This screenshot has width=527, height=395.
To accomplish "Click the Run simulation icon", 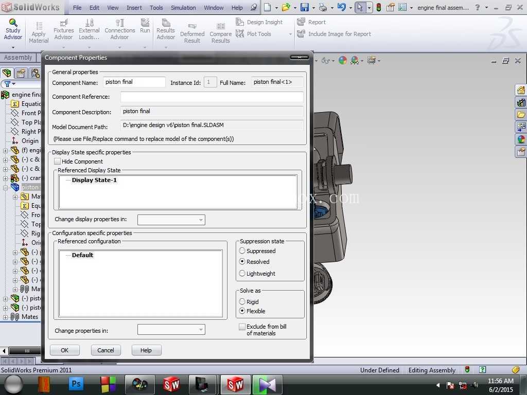I will [x=145, y=26].
